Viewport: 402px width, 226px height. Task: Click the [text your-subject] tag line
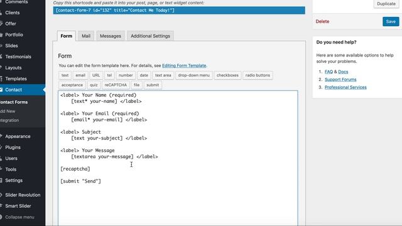(x=109, y=138)
